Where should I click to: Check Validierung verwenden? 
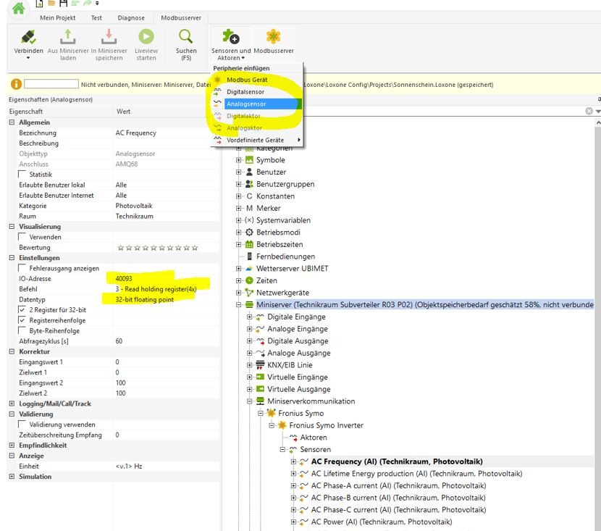[22, 424]
